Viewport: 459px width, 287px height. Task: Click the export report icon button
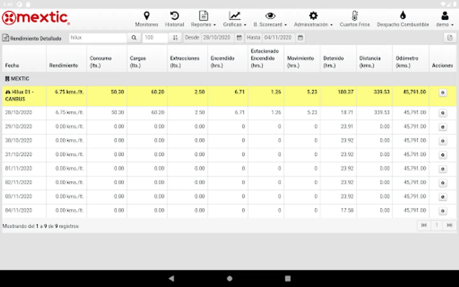tap(450, 38)
